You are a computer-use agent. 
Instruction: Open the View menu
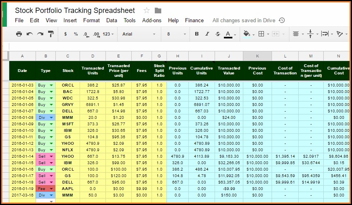pos(51,21)
